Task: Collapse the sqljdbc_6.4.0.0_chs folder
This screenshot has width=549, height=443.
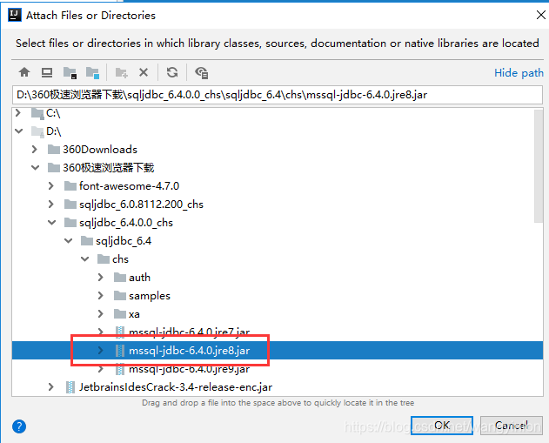Action: click(51, 223)
